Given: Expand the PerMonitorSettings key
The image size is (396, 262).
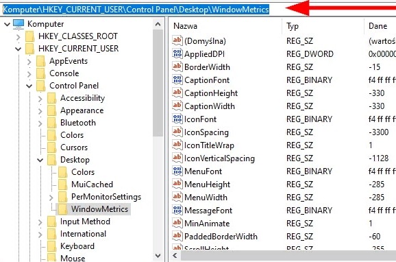Looking at the screenshot, I should (x=51, y=198).
